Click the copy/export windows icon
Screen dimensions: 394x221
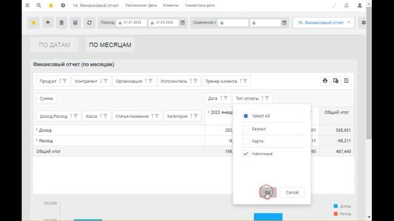pyautogui.click(x=336, y=80)
